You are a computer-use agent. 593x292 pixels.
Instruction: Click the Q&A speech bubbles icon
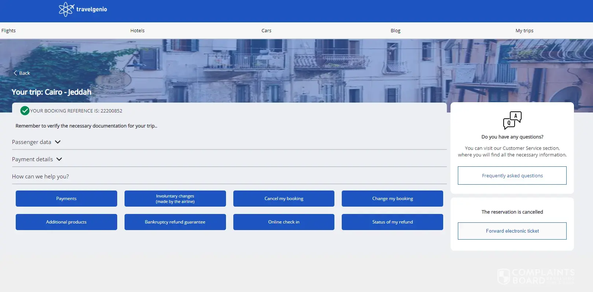coord(512,120)
